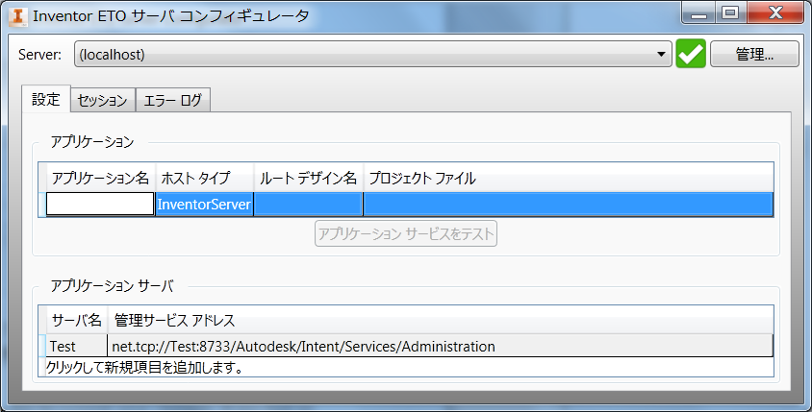Click the サーバ名 column header
Viewport: 812px width, 412px height.
77,321
